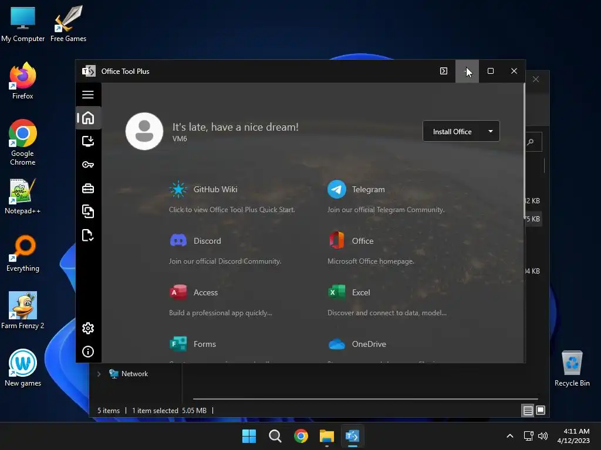Click the Install Office button
The width and height of the screenshot is (601, 450).
click(453, 131)
